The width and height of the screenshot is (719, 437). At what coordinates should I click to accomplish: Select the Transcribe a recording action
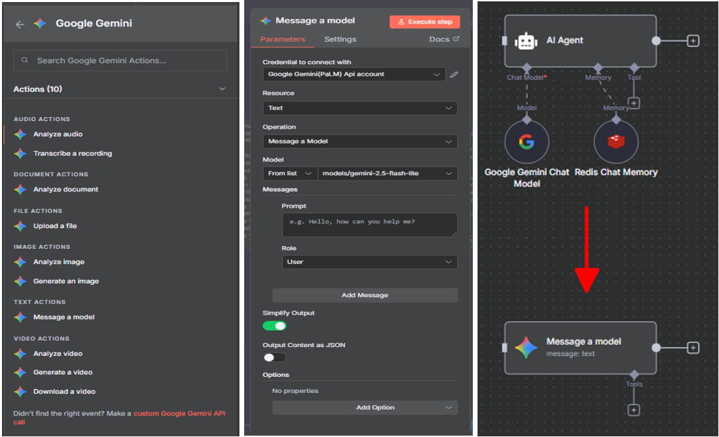coord(72,154)
